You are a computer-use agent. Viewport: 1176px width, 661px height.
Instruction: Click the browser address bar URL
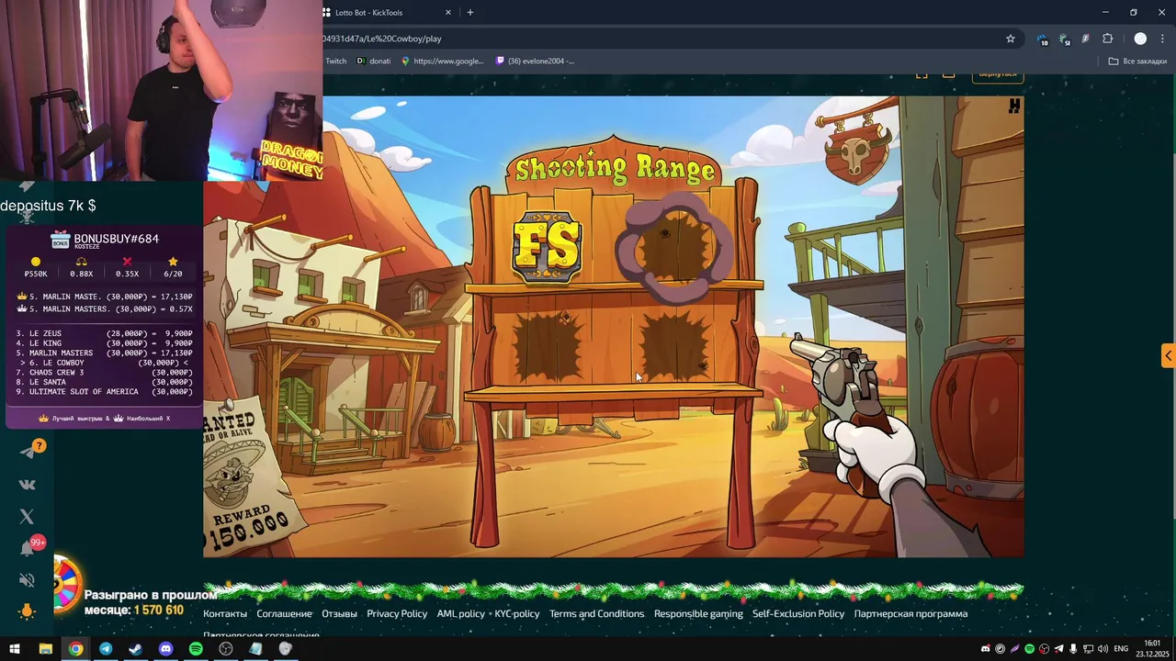[x=381, y=39]
